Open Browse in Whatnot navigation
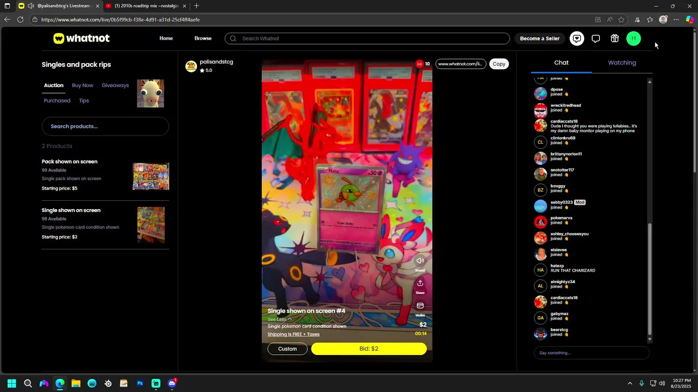The height and width of the screenshot is (392, 698). coord(203,39)
